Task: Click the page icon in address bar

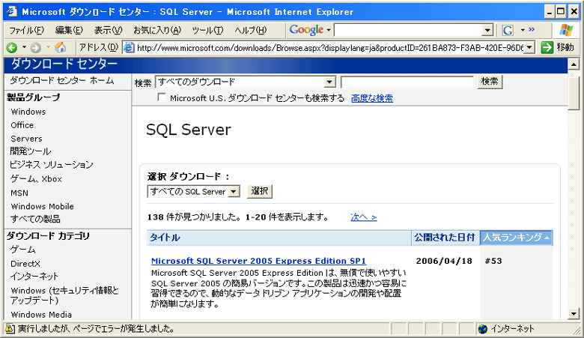Action: click(x=129, y=47)
